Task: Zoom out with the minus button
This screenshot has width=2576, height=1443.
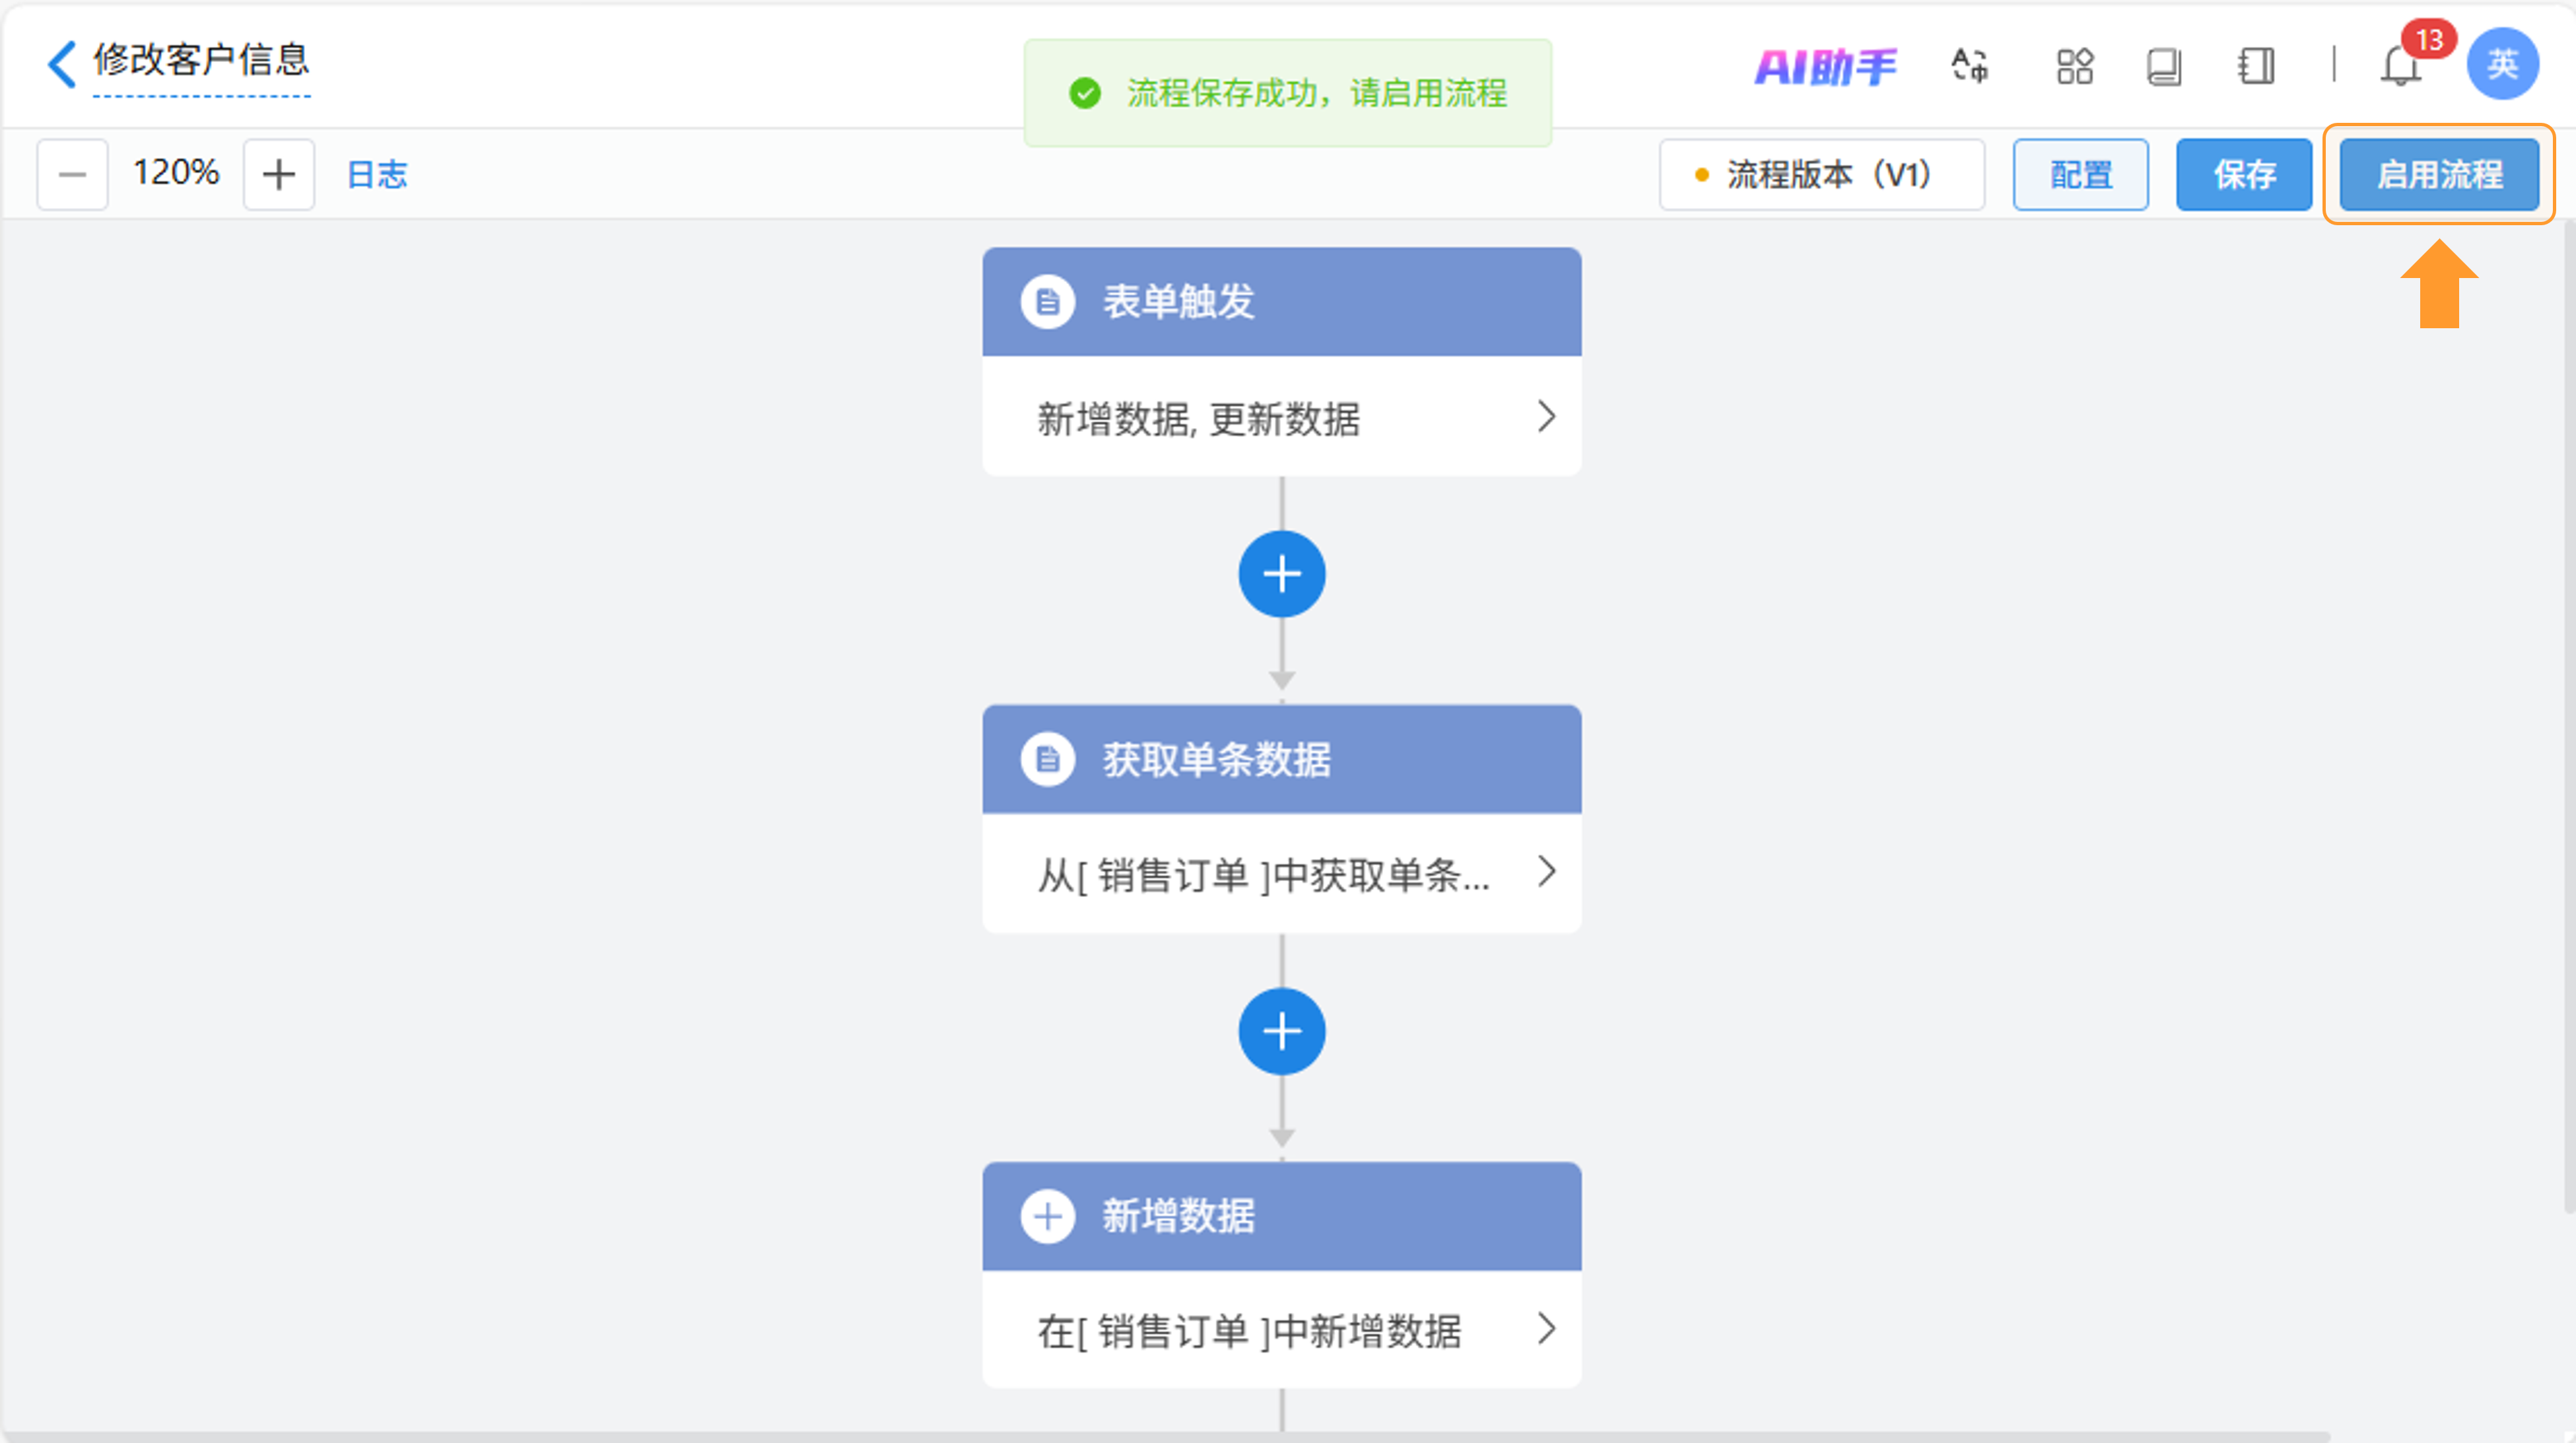Action: 72,174
